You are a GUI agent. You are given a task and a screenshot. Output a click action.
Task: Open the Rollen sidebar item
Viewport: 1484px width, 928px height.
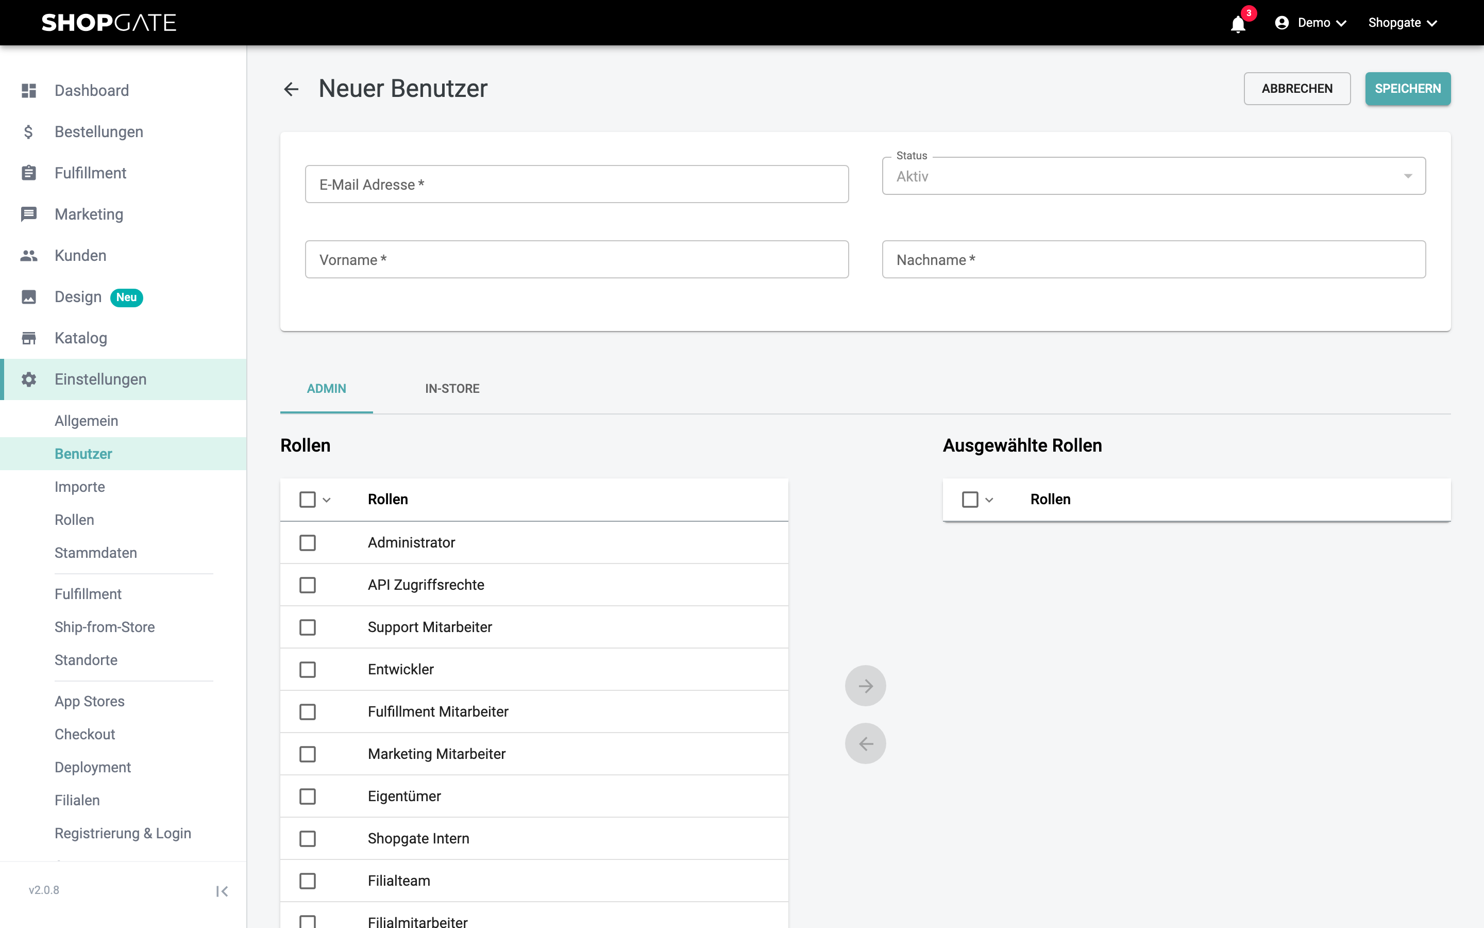click(x=74, y=520)
